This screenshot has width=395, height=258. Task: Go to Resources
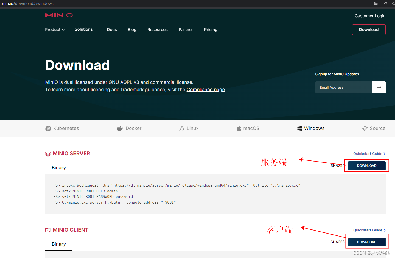point(158,30)
